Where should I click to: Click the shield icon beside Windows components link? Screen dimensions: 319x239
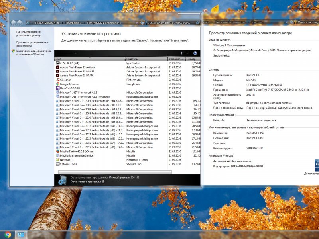click(13, 51)
